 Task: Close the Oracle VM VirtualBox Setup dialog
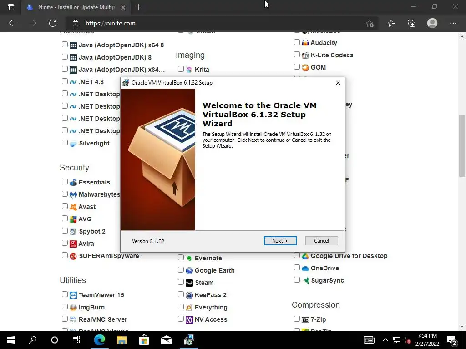(338, 83)
